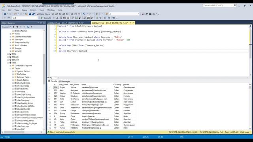
Task: Click the Save file icon
Action: tap(30, 14)
